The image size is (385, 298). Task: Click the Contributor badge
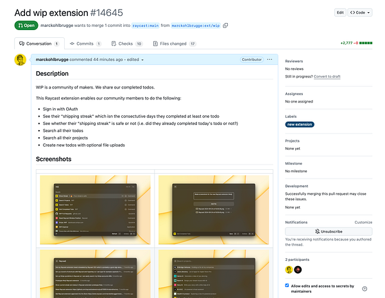click(252, 60)
